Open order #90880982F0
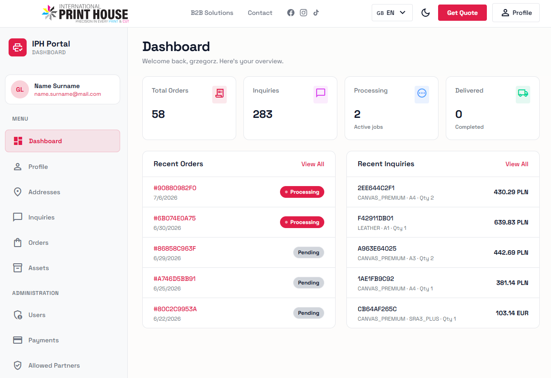This screenshot has width=551, height=378. [175, 188]
